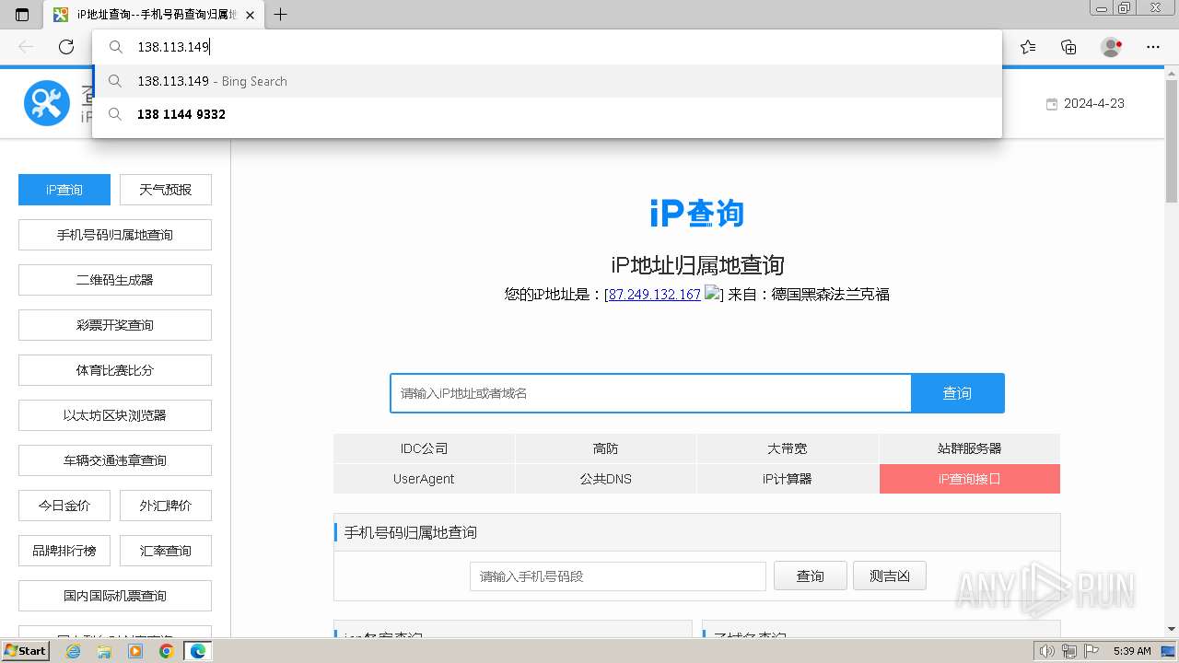Open 外汇牌价 in the sidebar
Screen dimensions: 1179x663
pyautogui.click(x=166, y=506)
